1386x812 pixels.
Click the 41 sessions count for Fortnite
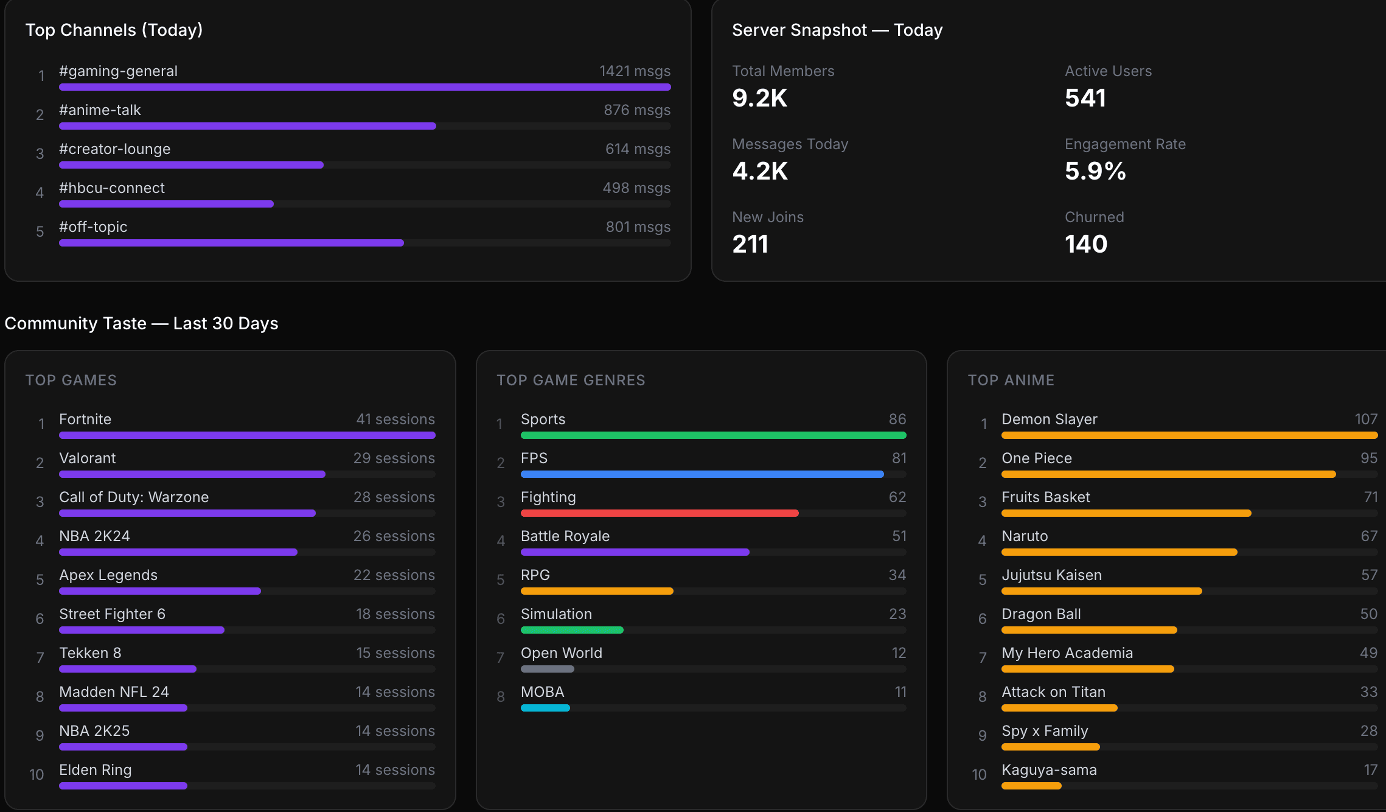pyautogui.click(x=395, y=419)
